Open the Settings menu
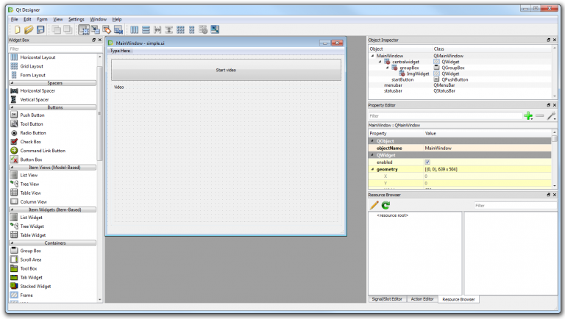Screen dimensions: 565x319 pyautogui.click(x=77, y=19)
